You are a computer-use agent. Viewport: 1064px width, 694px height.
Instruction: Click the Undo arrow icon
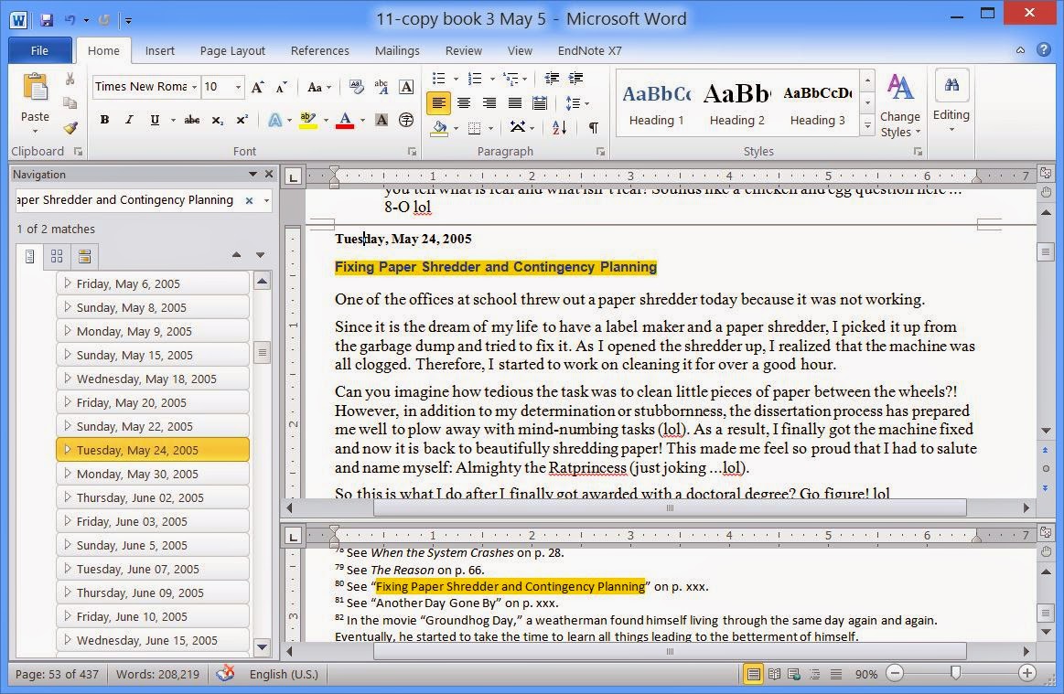(x=70, y=20)
